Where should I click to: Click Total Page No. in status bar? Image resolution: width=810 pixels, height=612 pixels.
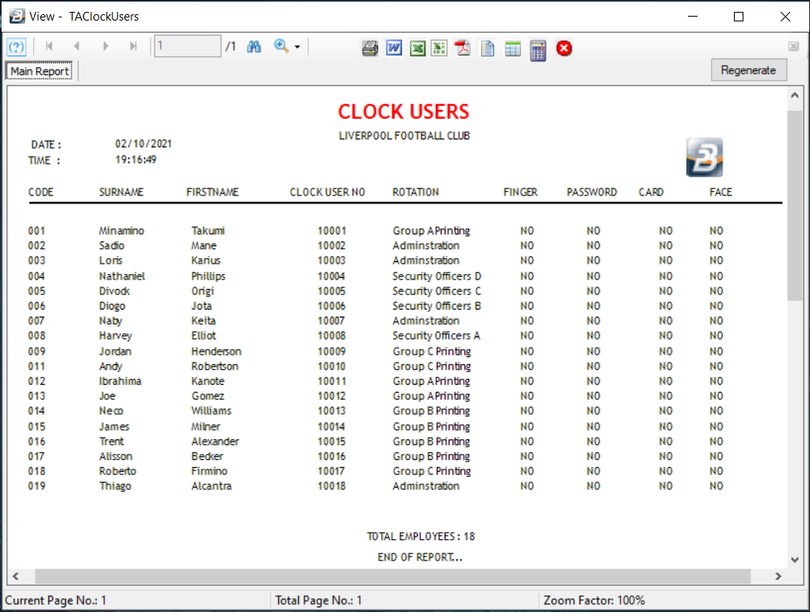[319, 601]
